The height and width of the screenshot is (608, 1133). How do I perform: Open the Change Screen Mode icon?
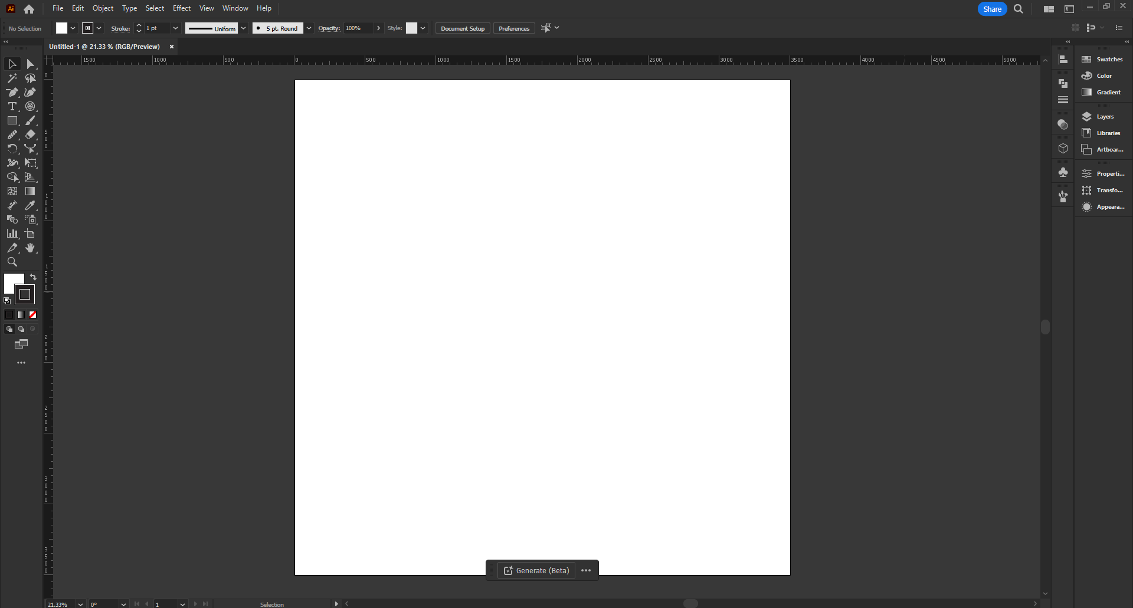21,344
